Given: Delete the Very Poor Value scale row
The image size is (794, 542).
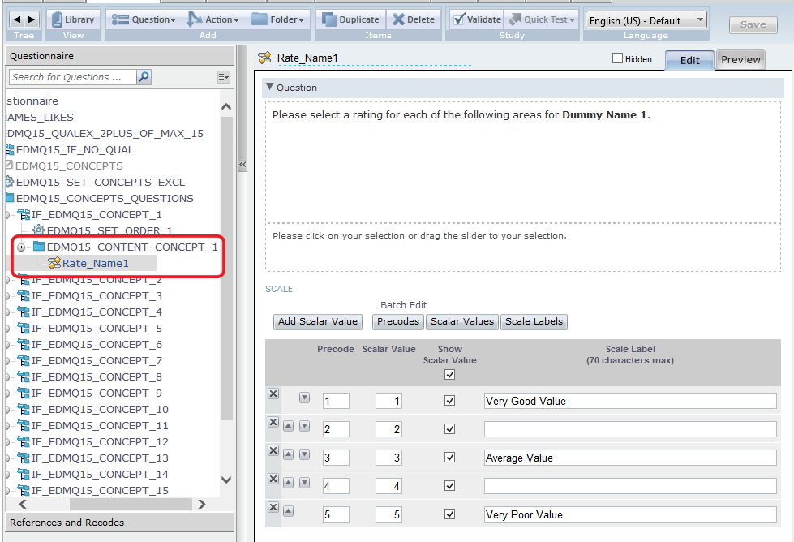Looking at the screenshot, I should click(273, 507).
